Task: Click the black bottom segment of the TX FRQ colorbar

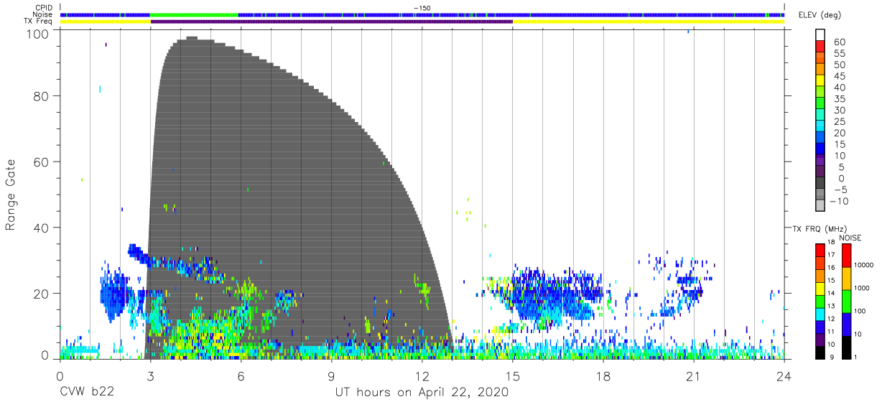Action: (x=820, y=352)
